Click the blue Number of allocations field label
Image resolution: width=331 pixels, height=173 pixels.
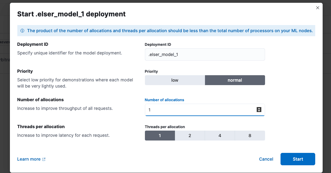point(164,100)
